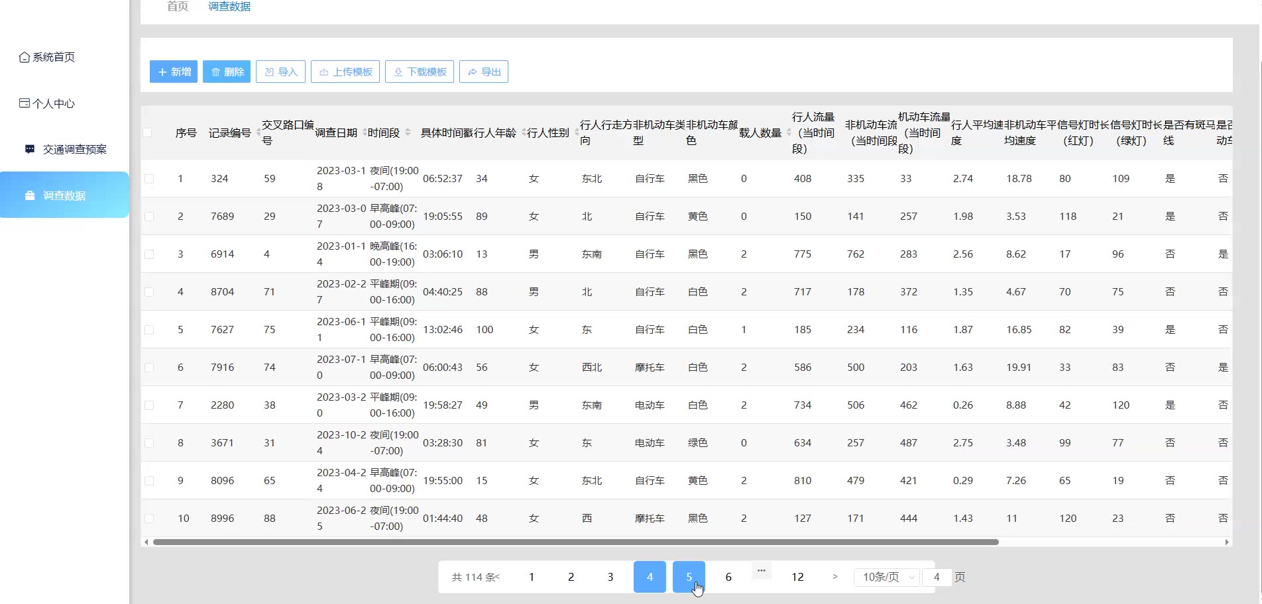The width and height of the screenshot is (1262, 604).
Task: Click the 系统首页 home icon in sidebar
Action: pyautogui.click(x=25, y=57)
